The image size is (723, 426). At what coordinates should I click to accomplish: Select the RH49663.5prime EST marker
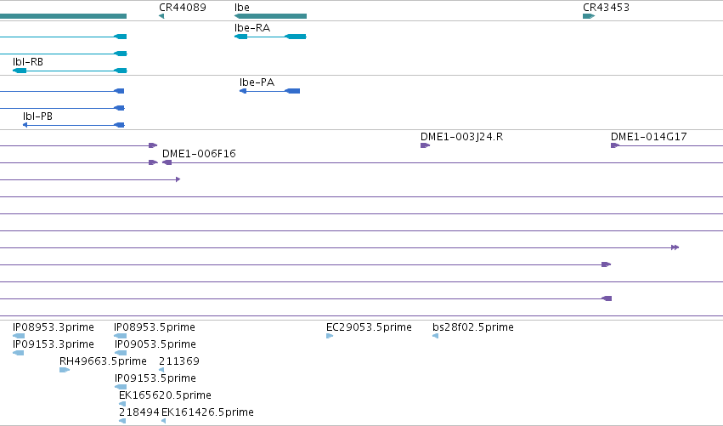point(65,370)
